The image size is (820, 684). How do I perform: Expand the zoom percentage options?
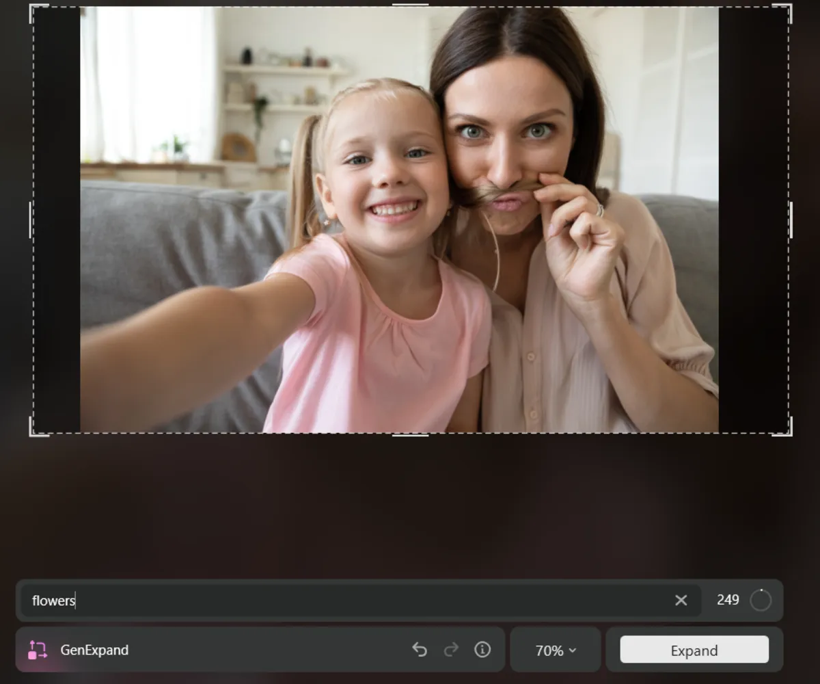(556, 650)
